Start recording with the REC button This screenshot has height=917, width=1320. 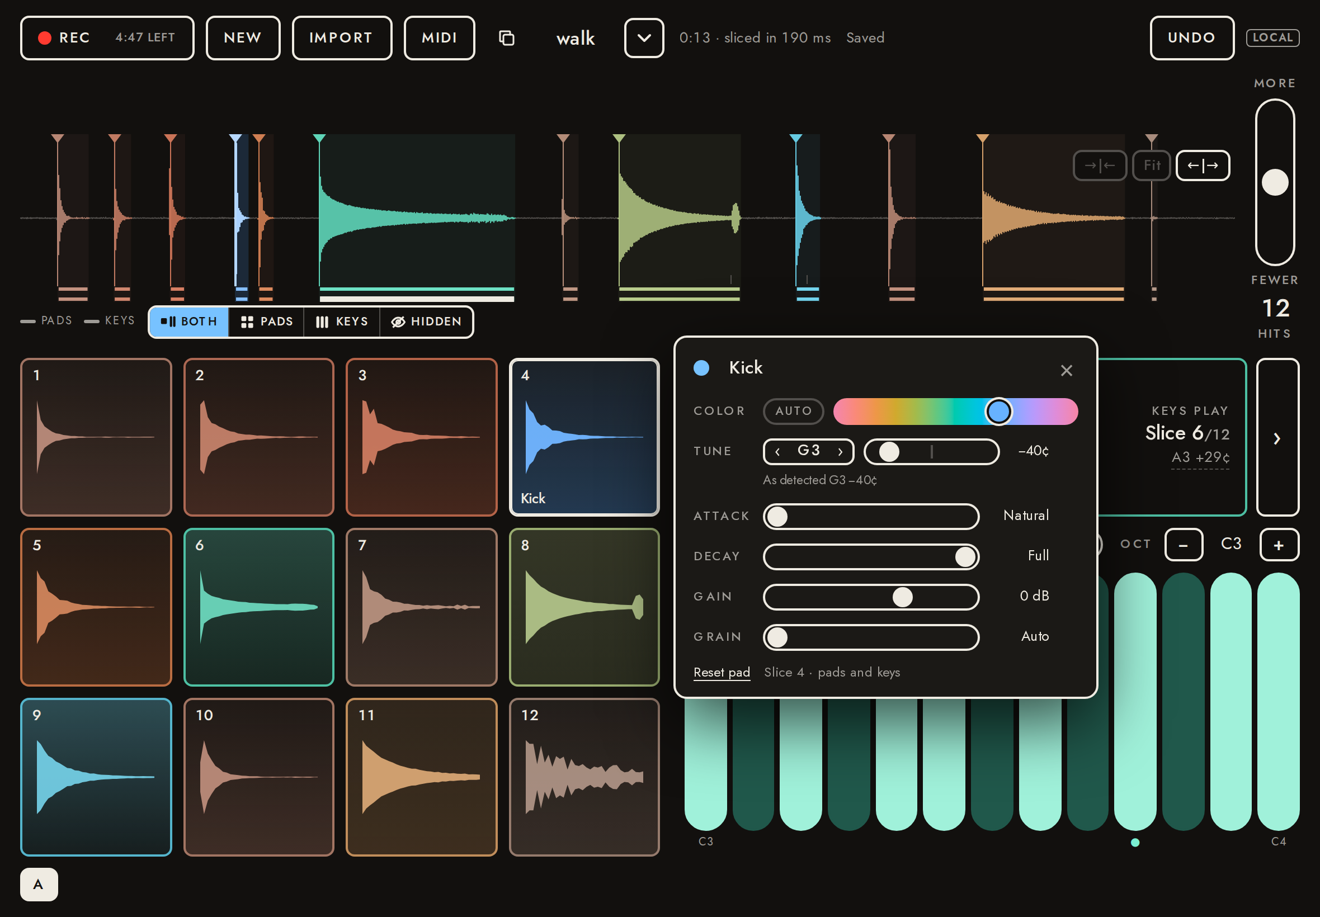[x=107, y=38]
